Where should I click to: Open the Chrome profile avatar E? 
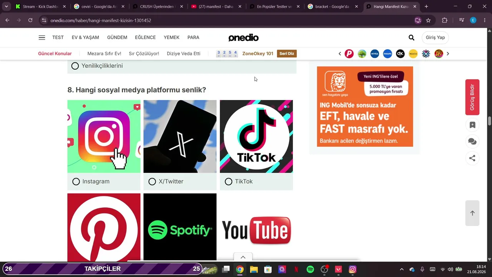tap(473, 20)
